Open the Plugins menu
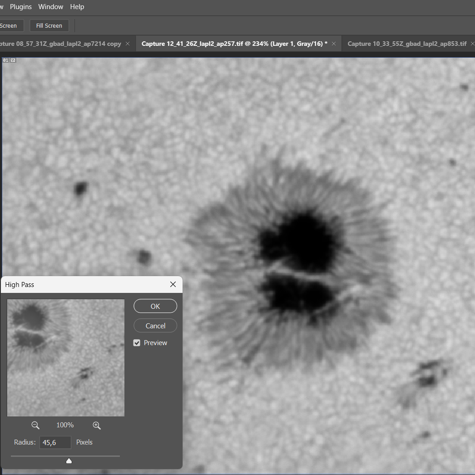Viewport: 475px width, 475px height. [21, 7]
